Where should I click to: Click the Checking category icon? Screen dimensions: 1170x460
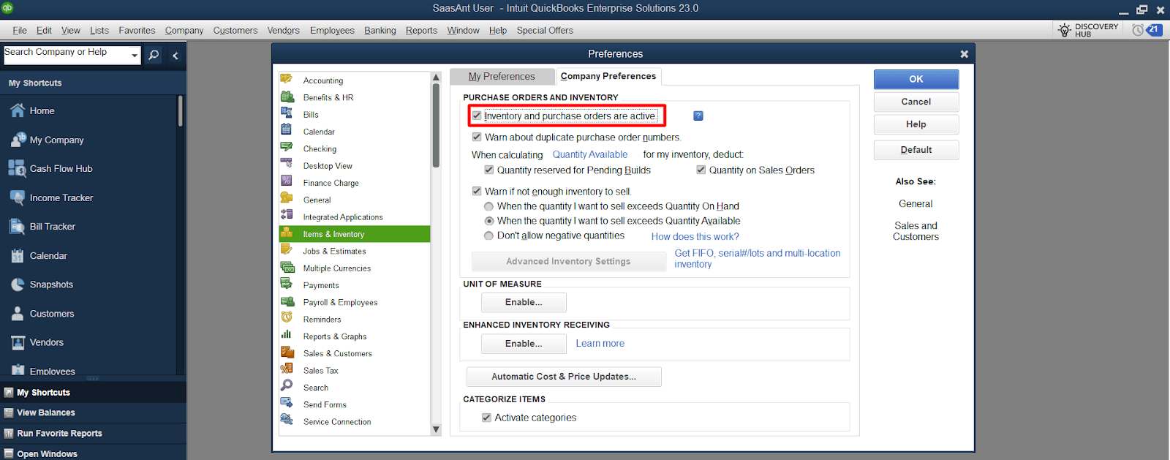(x=287, y=147)
